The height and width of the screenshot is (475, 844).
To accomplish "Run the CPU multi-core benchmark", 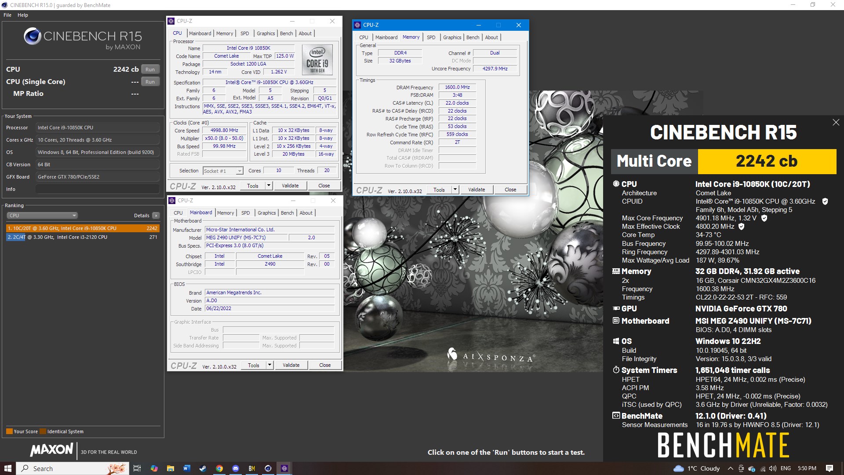I will 150,69.
